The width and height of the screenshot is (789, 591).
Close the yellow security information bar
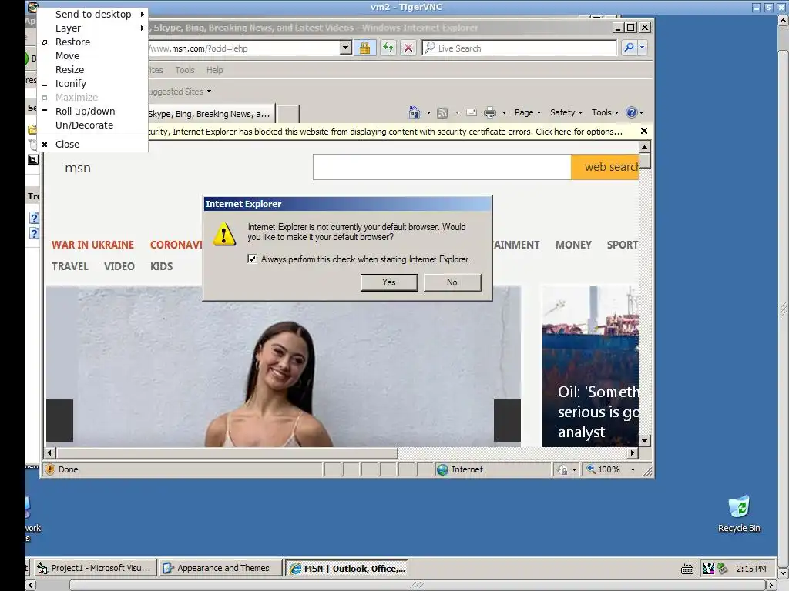643,131
